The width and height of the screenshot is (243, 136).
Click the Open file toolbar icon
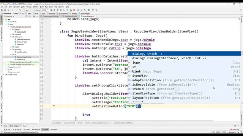pos(2,10)
